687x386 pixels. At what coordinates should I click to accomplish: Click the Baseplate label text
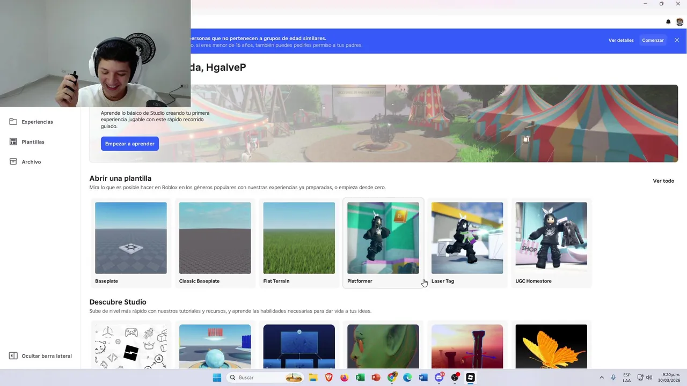pos(106,281)
